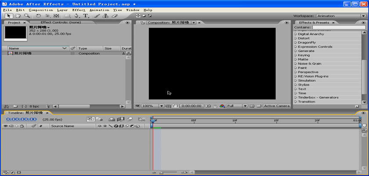This screenshot has height=176, width=369.
Task: Toggle transparency grid in Composition viewer
Action: [x=258, y=106]
